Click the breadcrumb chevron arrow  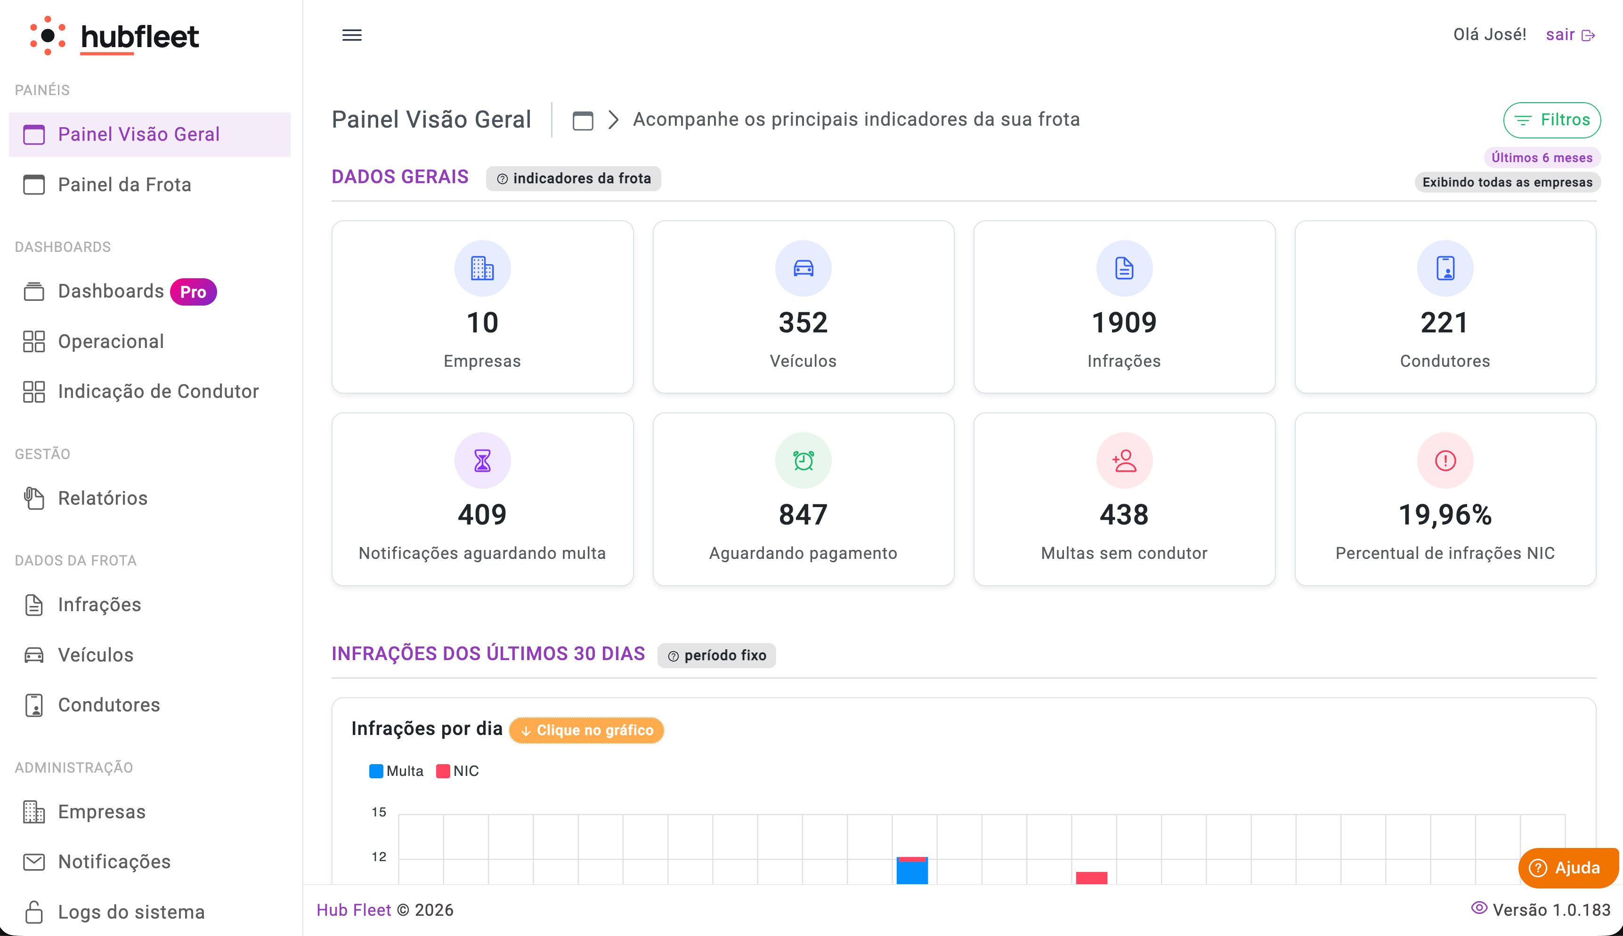[x=613, y=120]
